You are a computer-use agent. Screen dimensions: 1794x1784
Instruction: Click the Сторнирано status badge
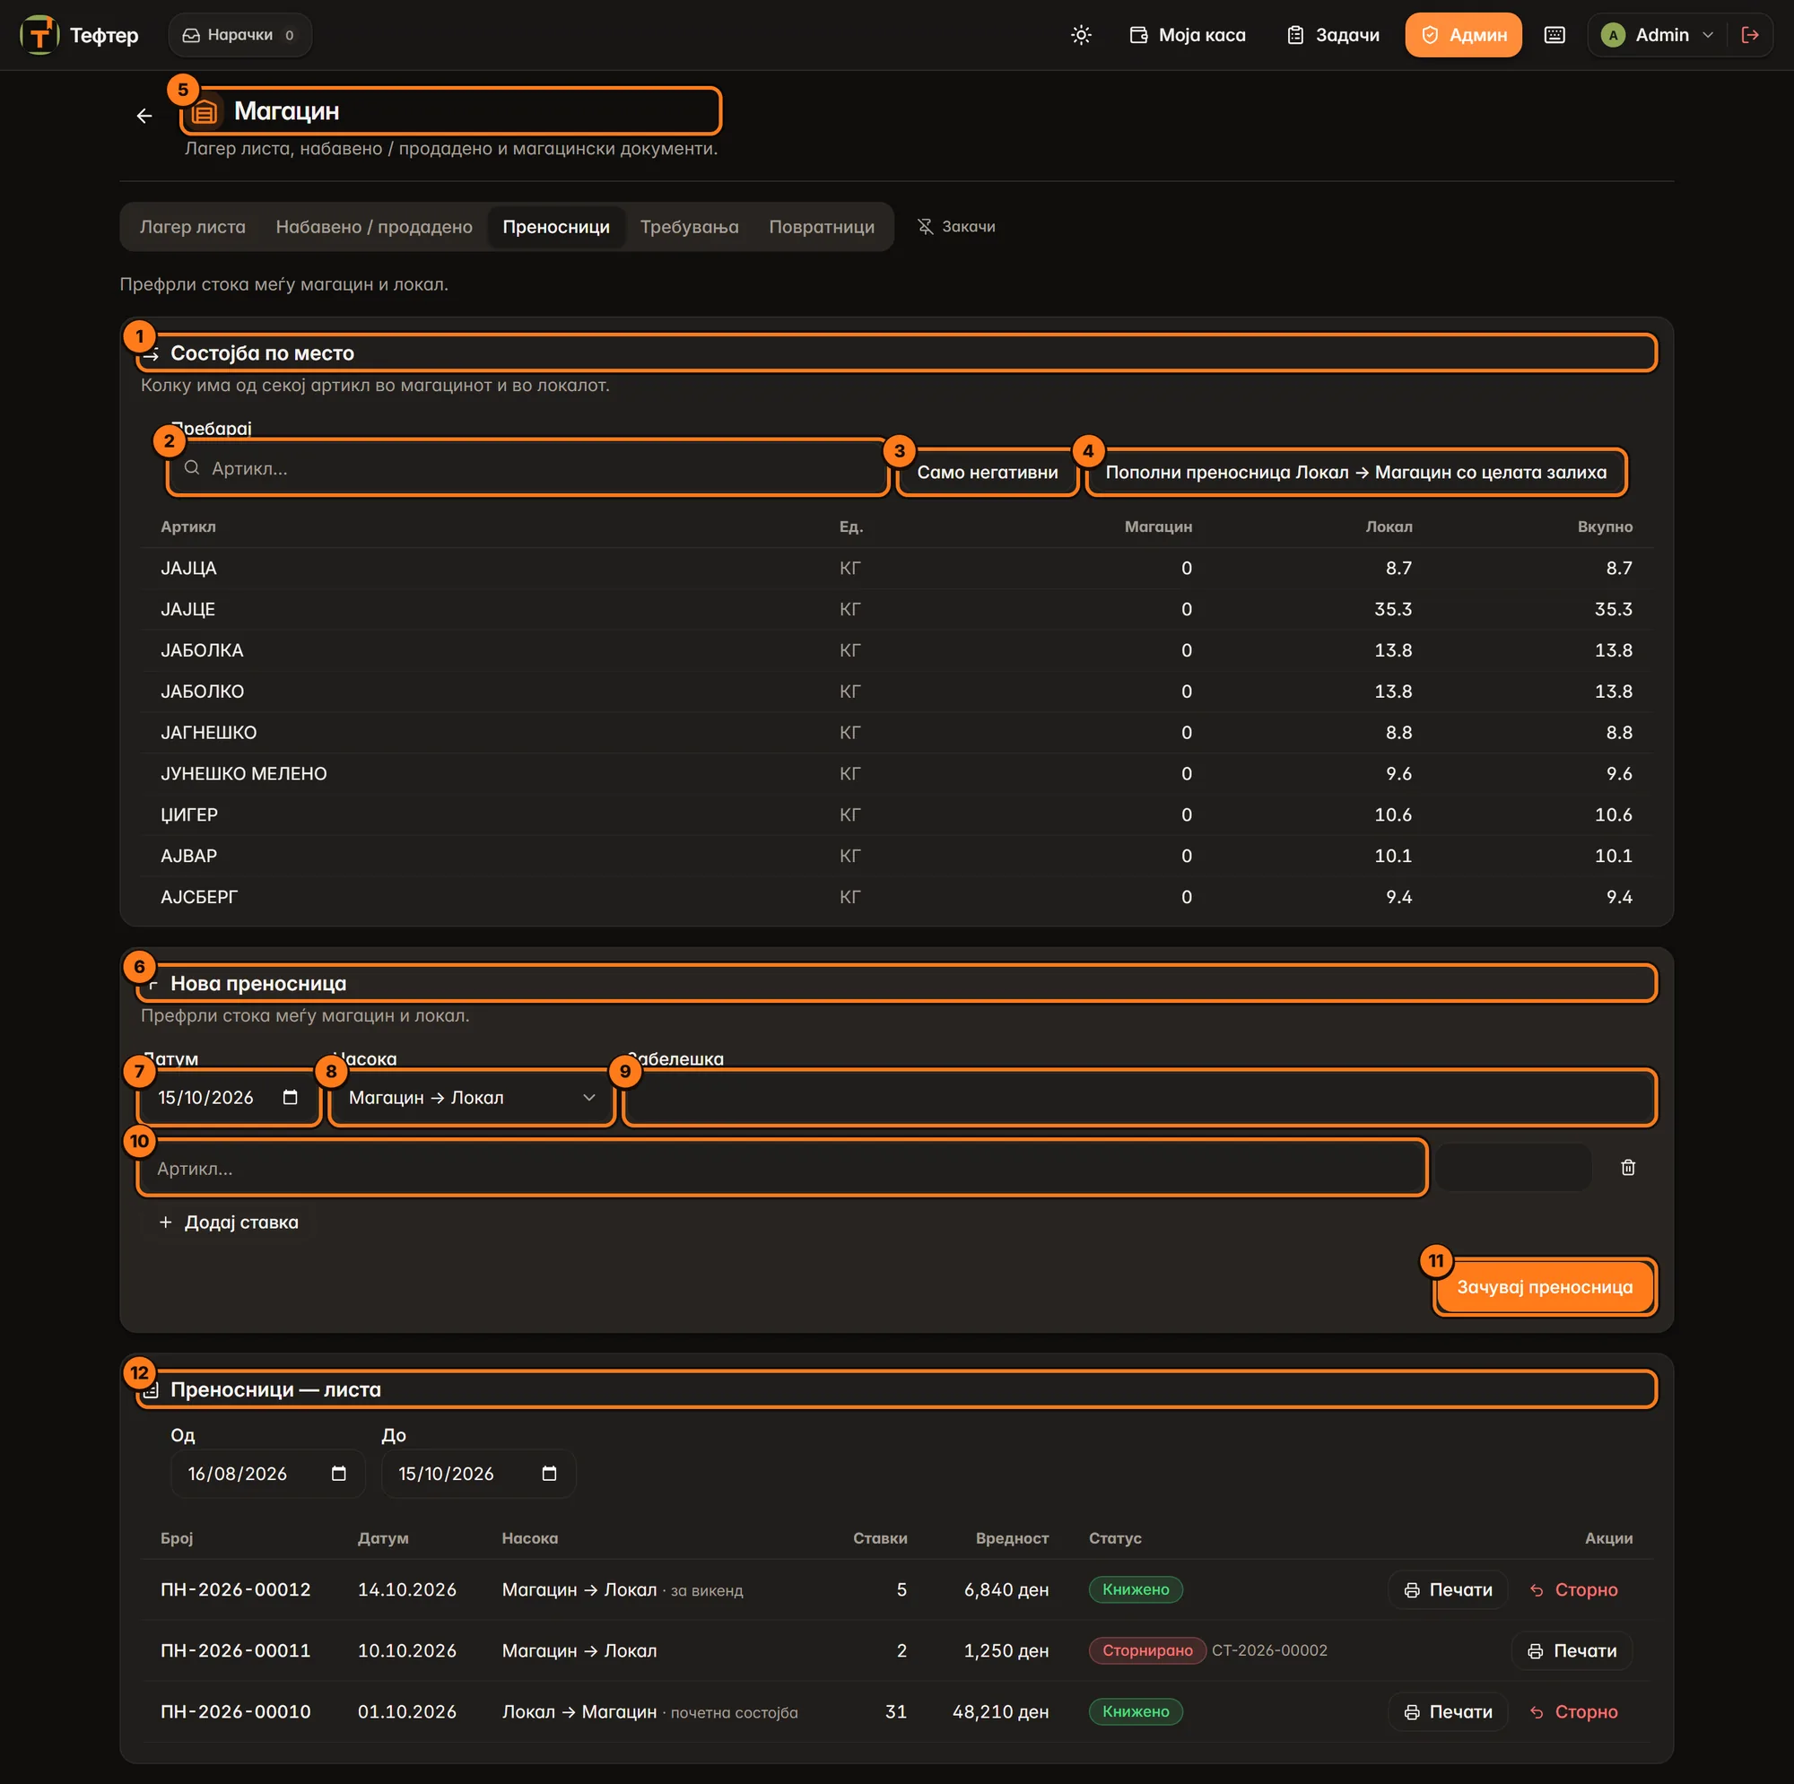(x=1146, y=1650)
